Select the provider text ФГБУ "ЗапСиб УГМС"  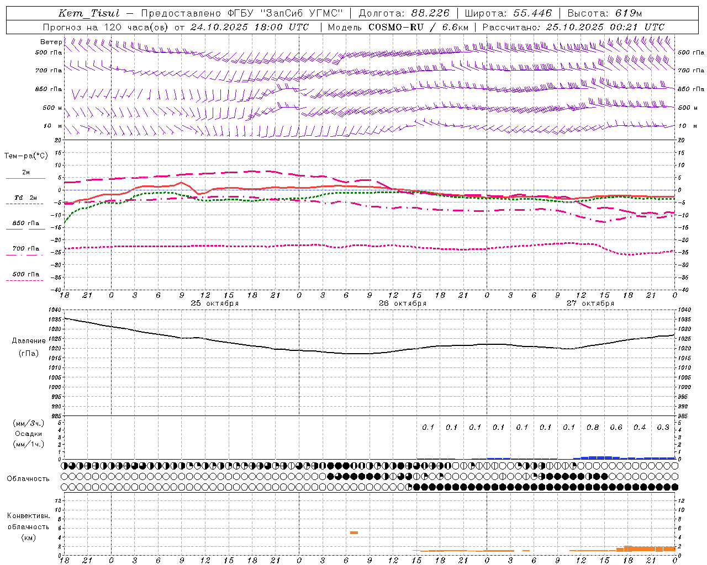tap(286, 13)
